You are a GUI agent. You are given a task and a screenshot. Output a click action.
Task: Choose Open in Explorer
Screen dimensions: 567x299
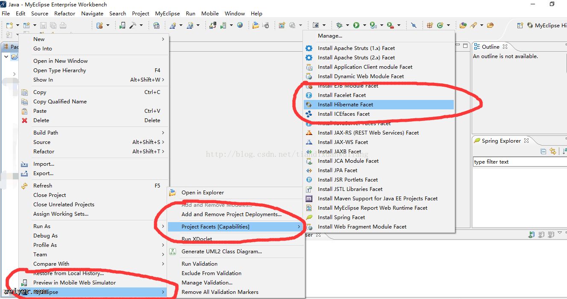(x=235, y=193)
